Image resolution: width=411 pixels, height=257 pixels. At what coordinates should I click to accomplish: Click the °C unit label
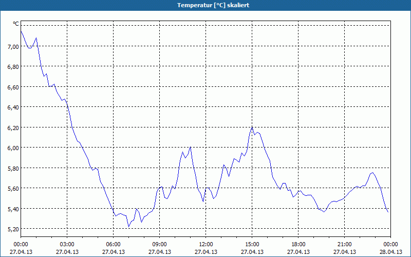16,24
